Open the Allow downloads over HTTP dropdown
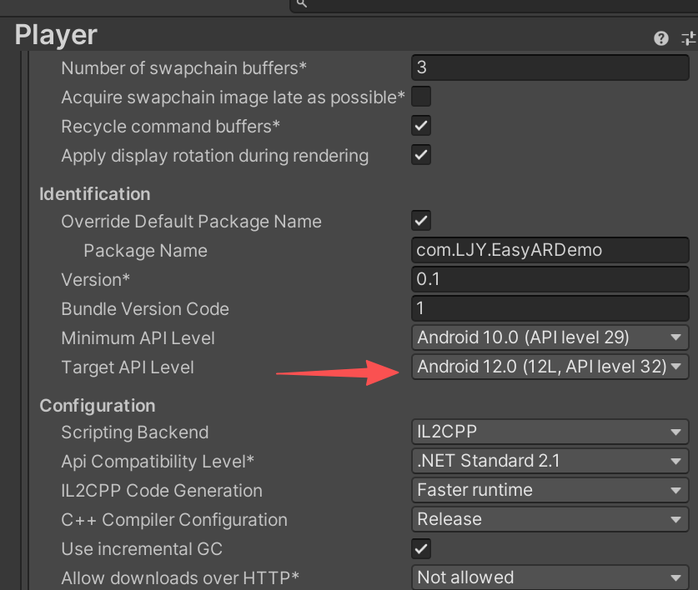 pyautogui.click(x=550, y=577)
